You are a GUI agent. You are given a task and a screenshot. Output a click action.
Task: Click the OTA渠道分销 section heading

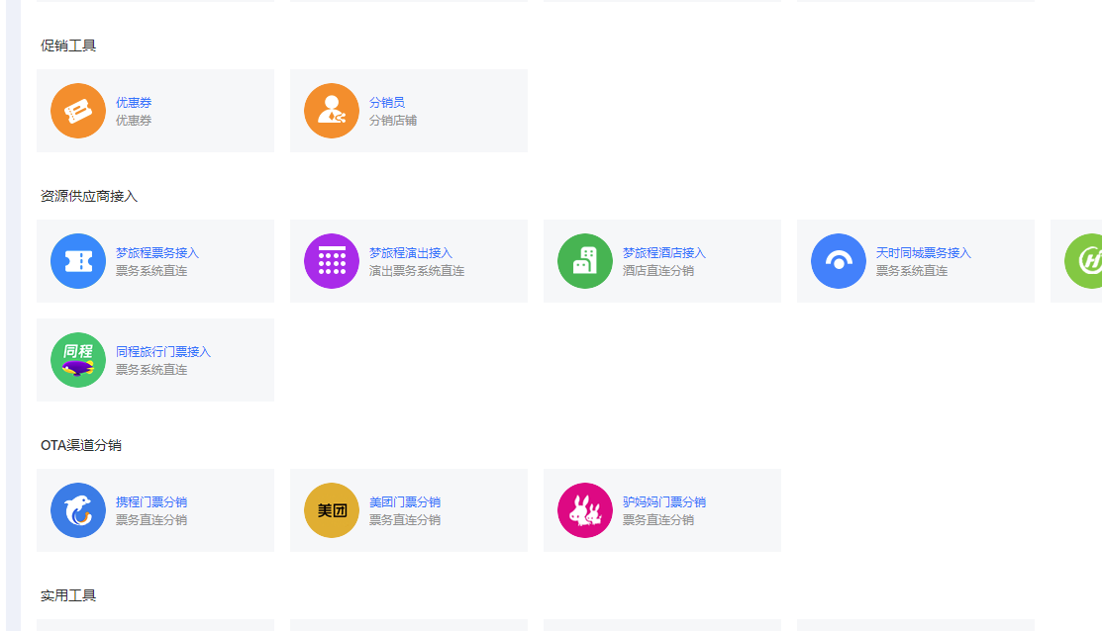tap(81, 445)
